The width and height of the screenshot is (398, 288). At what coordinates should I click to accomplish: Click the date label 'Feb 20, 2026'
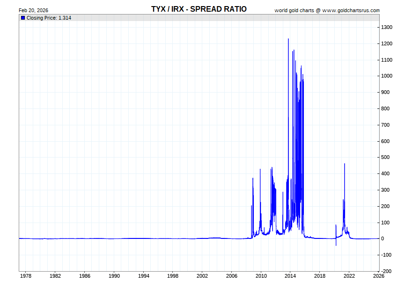click(x=34, y=10)
